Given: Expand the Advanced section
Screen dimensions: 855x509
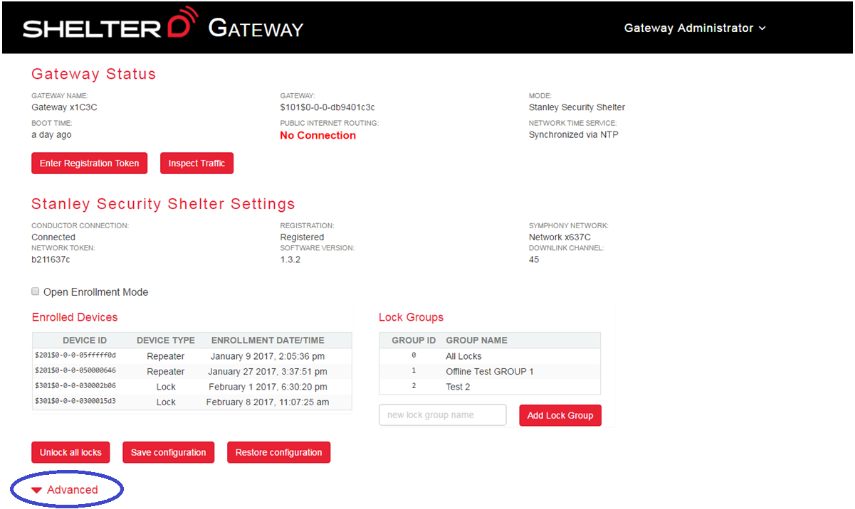Looking at the screenshot, I should [x=65, y=490].
